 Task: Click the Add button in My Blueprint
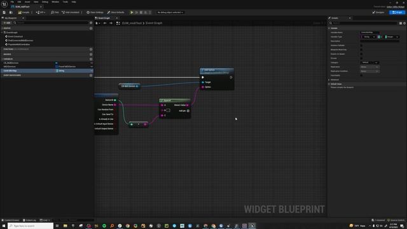(7, 23)
